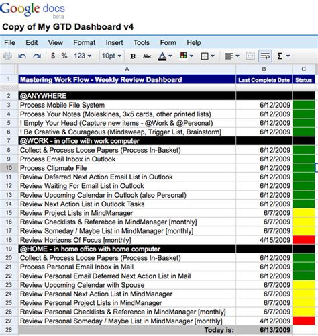Image resolution: width=318 pixels, height=336 pixels.
Task: Toggle strikethrough Abc formatting
Action: point(147,56)
